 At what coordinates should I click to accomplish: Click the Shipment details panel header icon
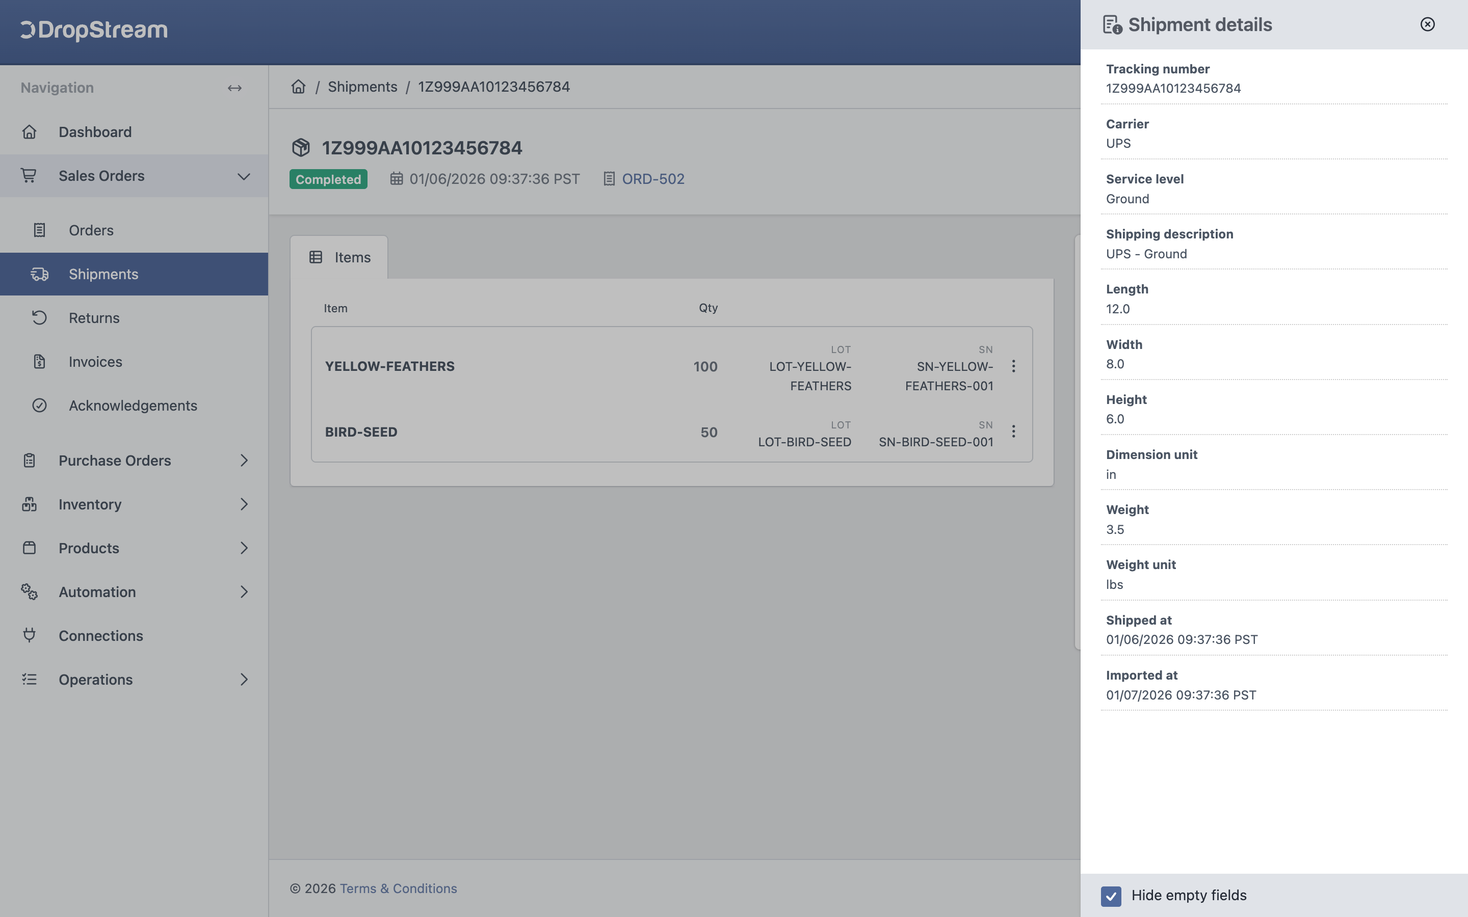[1112, 25]
